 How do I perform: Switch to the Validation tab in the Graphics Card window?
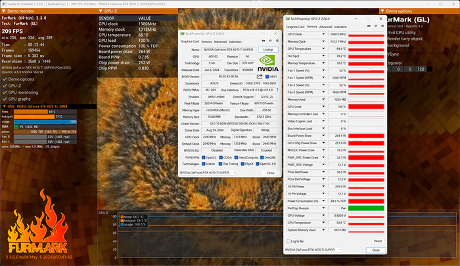pos(235,41)
